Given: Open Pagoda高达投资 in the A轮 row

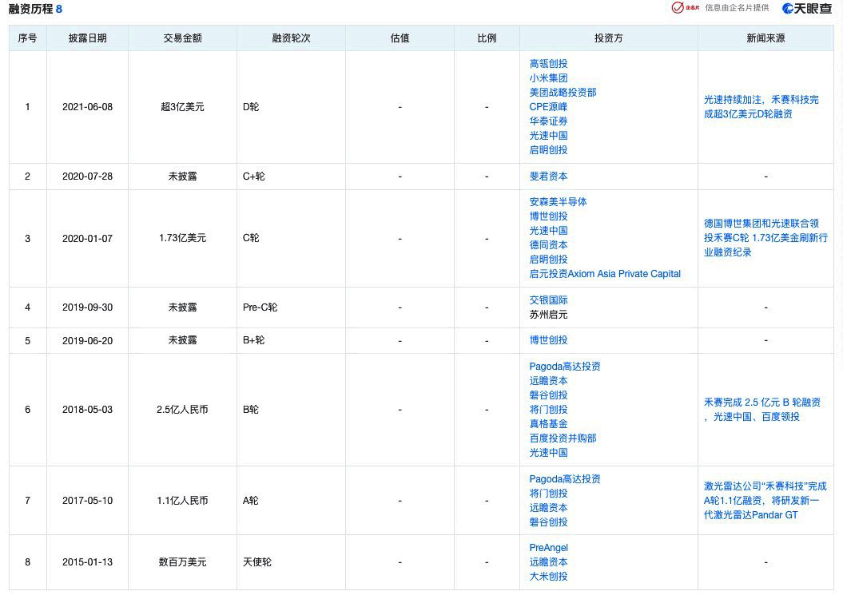Looking at the screenshot, I should pyautogui.click(x=565, y=479).
